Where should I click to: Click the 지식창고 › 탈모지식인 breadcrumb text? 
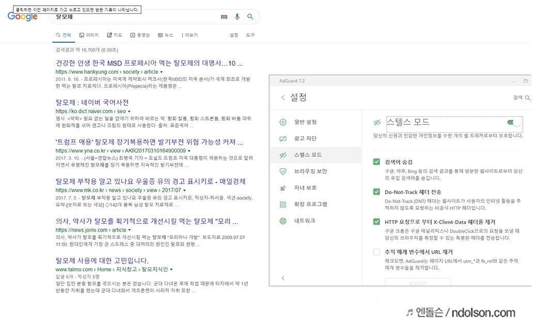click(x=142, y=269)
